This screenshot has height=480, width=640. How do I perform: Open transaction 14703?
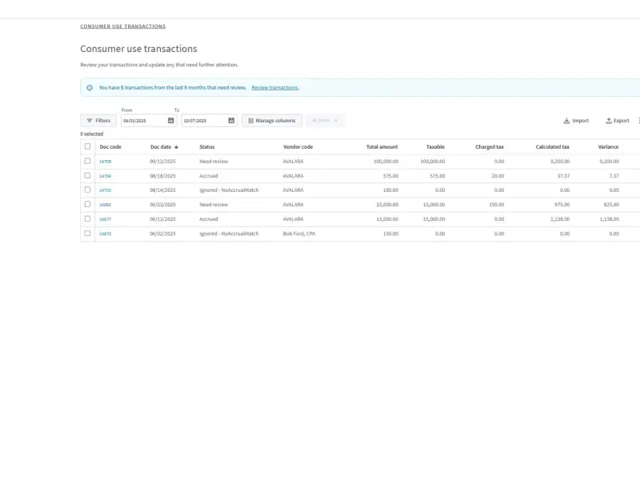tap(106, 190)
